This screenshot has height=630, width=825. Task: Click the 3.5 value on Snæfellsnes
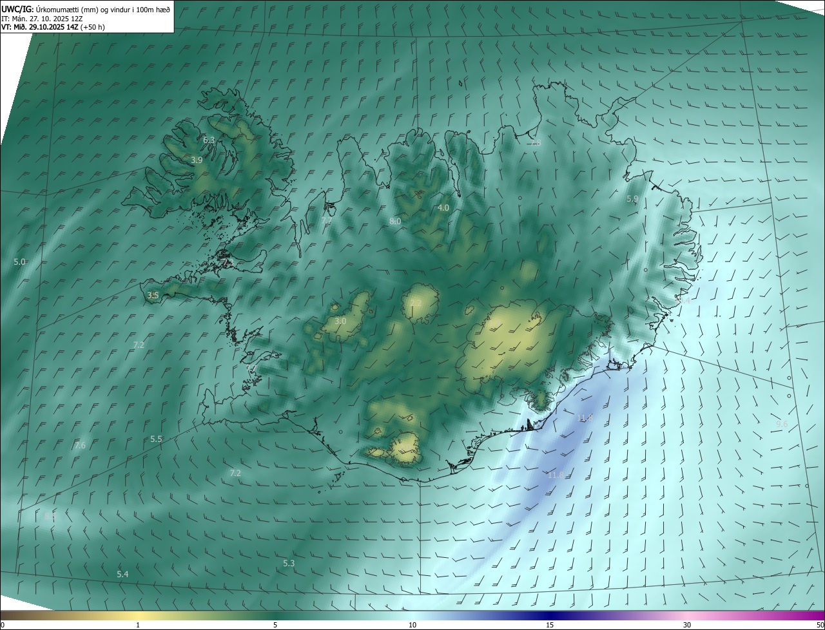point(153,295)
